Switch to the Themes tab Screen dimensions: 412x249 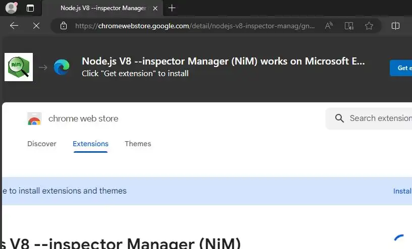[138, 144]
